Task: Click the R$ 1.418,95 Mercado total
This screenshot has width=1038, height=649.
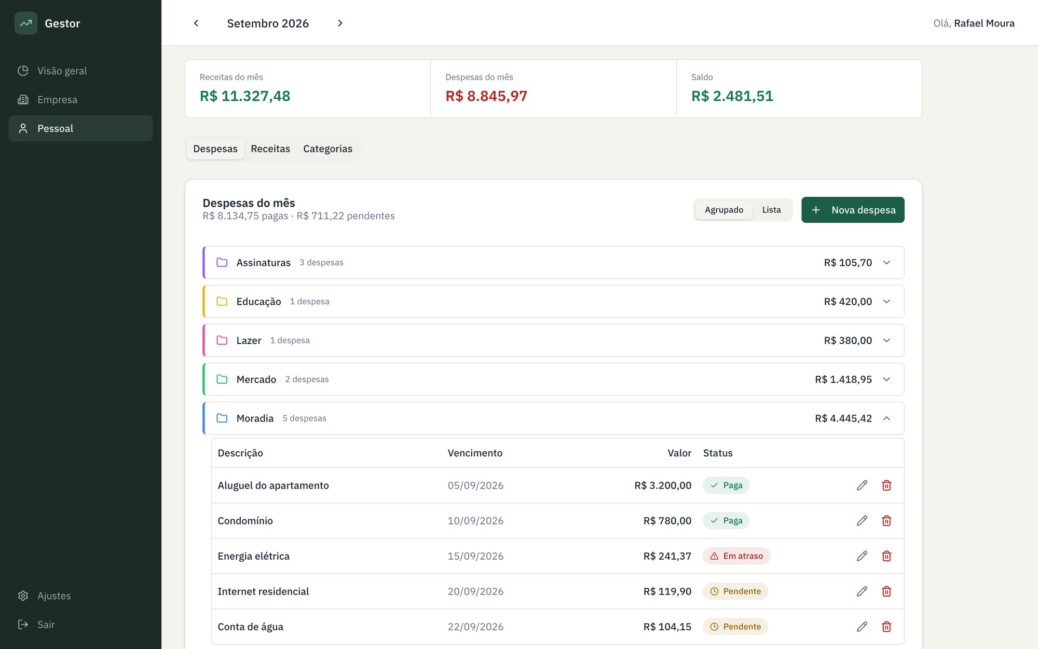Action: (843, 380)
